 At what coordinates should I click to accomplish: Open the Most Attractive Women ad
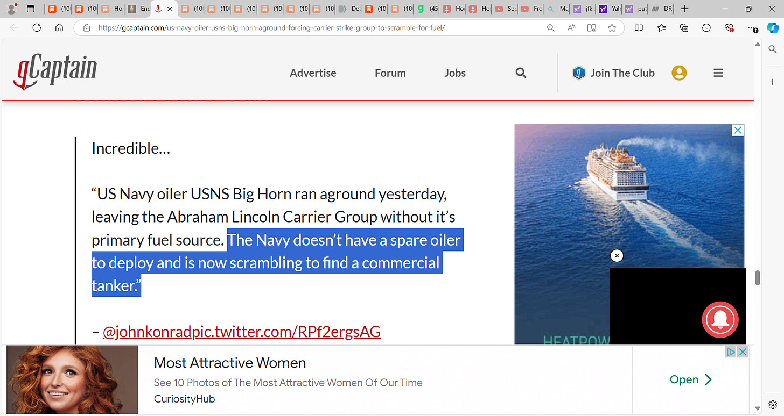click(x=691, y=379)
